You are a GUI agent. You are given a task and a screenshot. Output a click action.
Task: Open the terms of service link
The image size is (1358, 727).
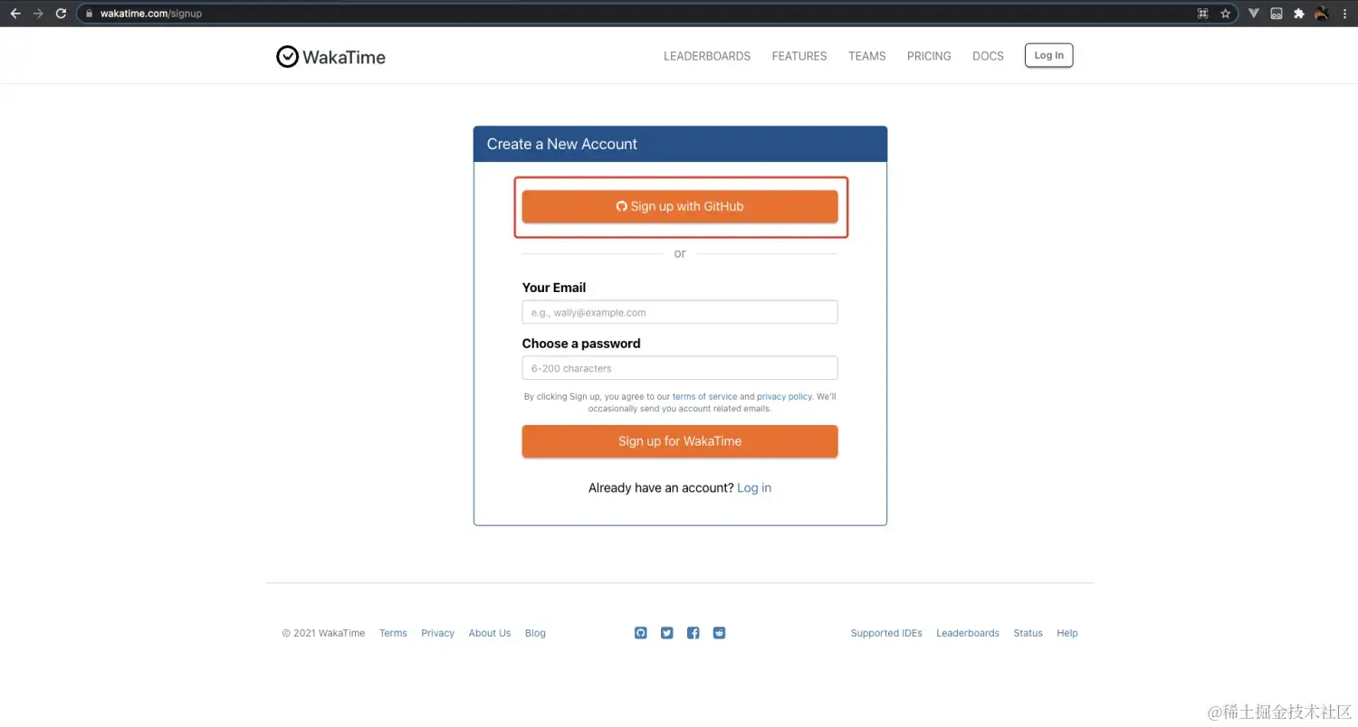tap(704, 396)
